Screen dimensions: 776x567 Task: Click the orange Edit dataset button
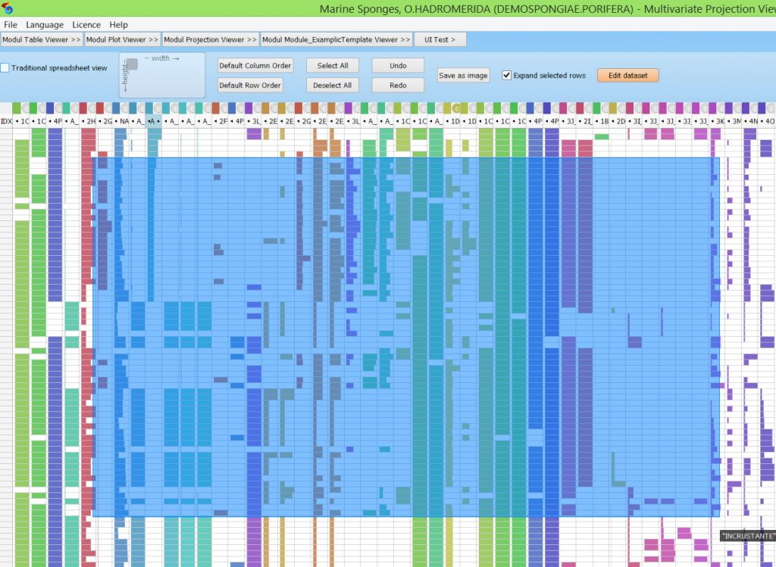(627, 76)
